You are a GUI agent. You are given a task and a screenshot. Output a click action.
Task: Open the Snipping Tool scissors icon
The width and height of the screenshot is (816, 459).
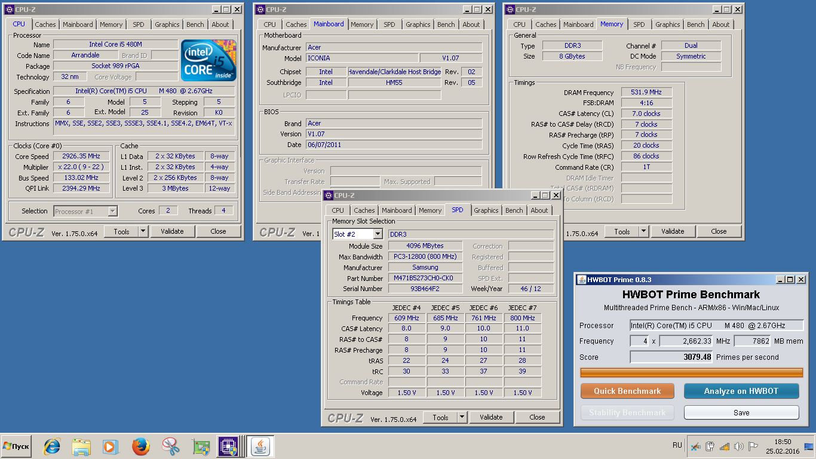click(x=171, y=446)
